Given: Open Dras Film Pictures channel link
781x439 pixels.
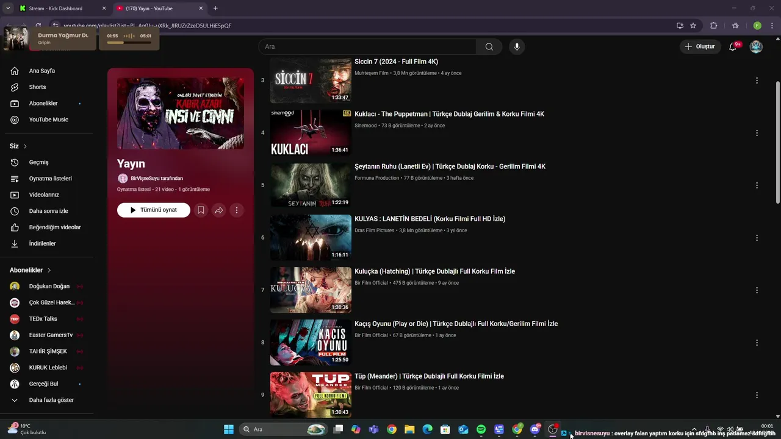Looking at the screenshot, I should pos(375,230).
